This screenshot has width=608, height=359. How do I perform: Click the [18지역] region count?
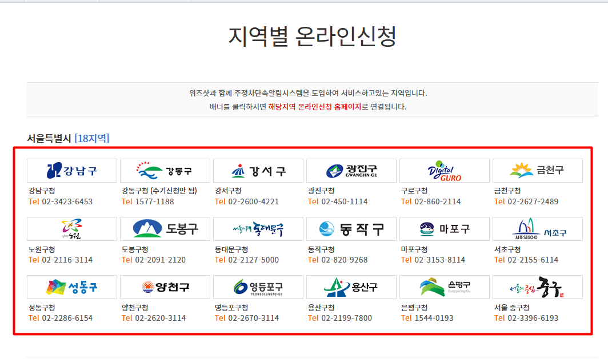(92, 138)
